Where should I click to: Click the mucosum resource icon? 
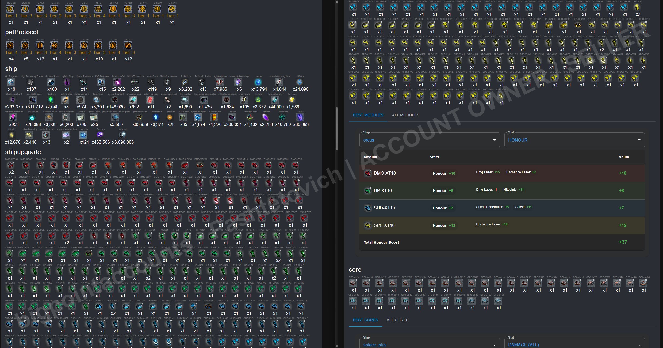32,117
